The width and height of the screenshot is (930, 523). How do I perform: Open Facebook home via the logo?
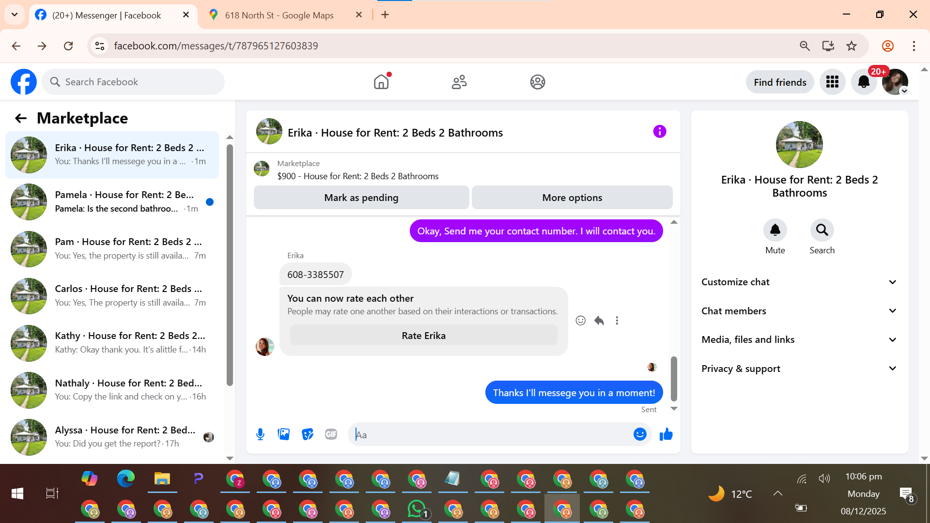[x=24, y=82]
